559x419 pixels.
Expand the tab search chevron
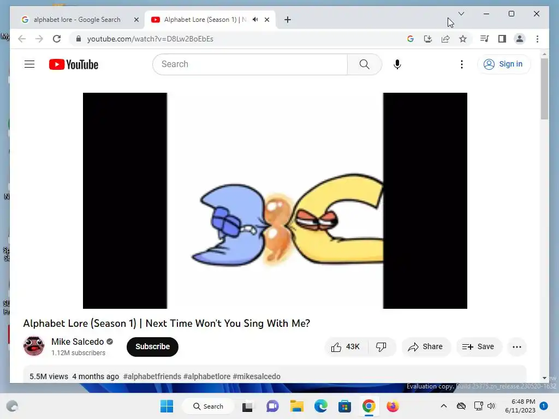pyautogui.click(x=461, y=14)
